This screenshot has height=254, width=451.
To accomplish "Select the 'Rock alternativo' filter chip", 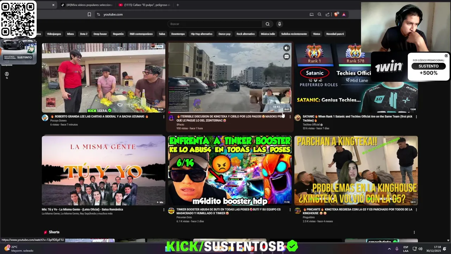I will click(246, 34).
